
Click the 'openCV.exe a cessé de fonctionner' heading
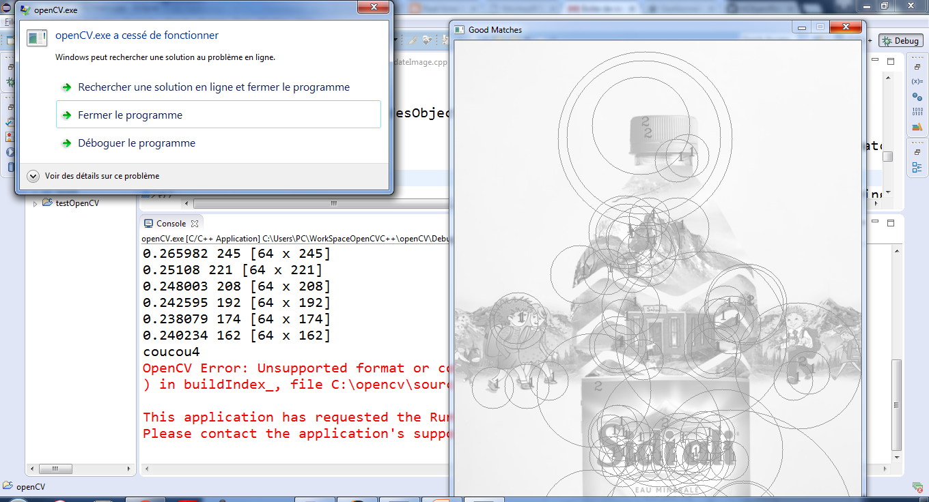click(137, 35)
